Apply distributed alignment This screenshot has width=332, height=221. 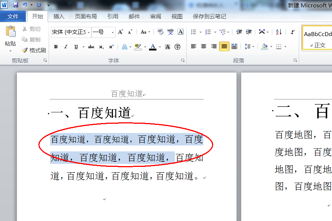point(234,46)
